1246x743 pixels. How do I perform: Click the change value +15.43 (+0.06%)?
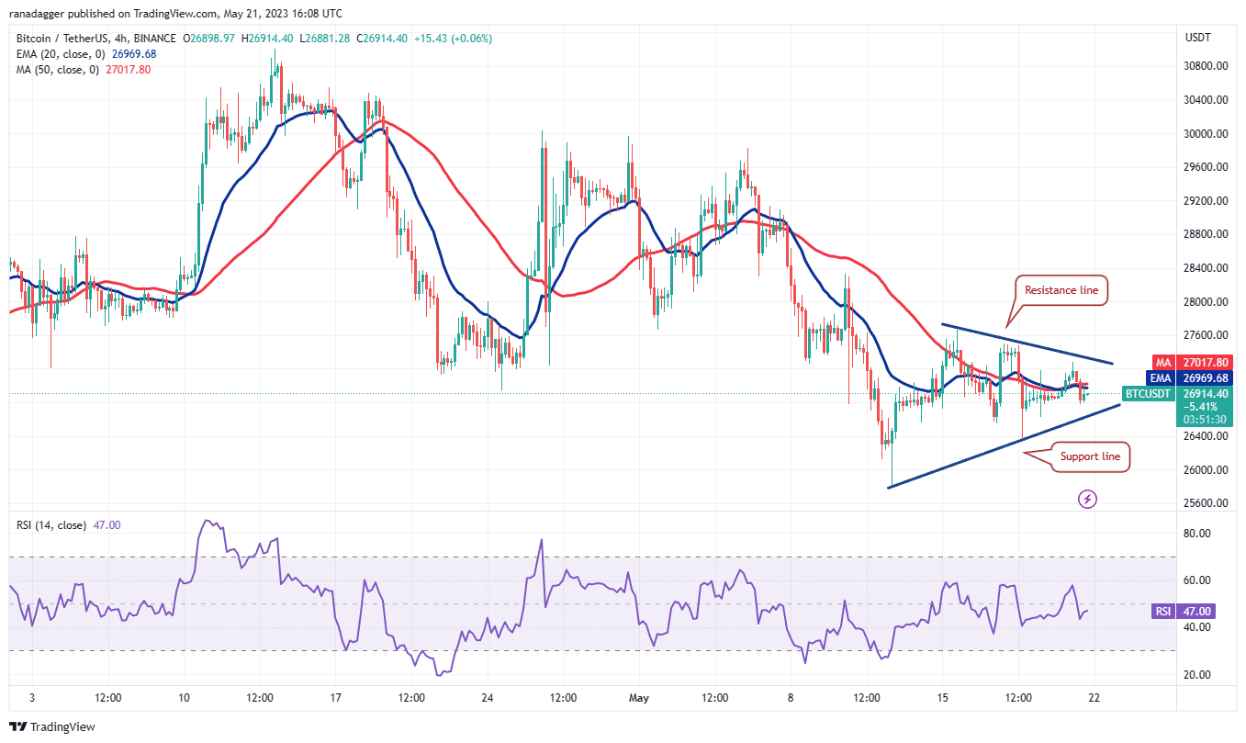coord(453,39)
